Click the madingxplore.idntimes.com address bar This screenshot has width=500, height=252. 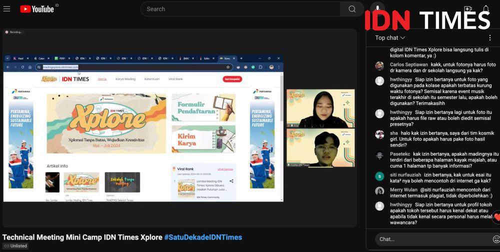coord(134,67)
